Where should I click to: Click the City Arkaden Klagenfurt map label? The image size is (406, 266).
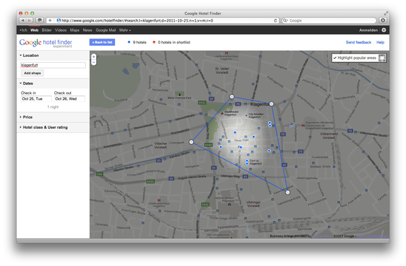pos(256,116)
